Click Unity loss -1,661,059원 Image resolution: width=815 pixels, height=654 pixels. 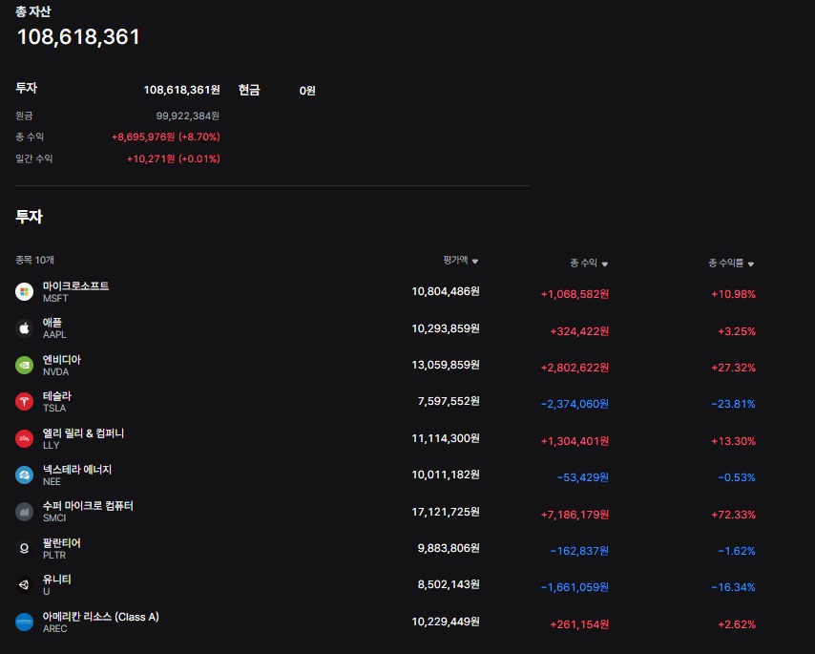point(575,587)
